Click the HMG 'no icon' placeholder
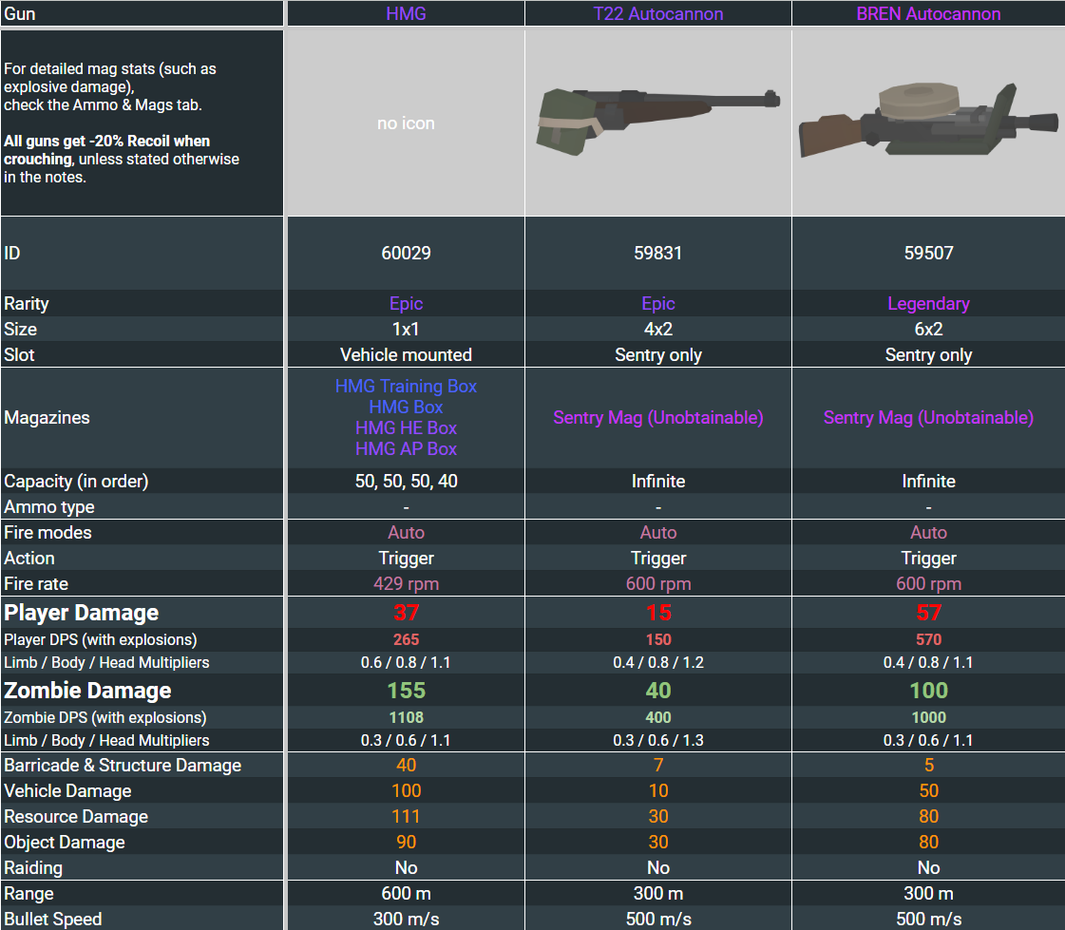The width and height of the screenshot is (1065, 930). 406,123
